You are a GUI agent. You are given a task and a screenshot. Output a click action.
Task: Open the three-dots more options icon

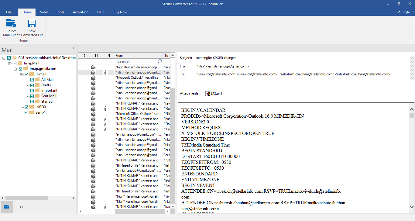pos(20,207)
